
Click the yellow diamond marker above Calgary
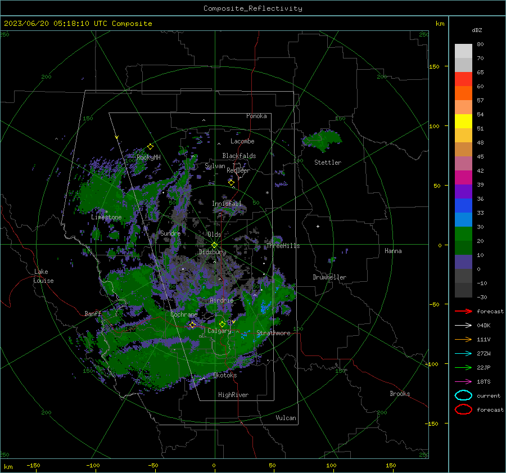(222, 324)
